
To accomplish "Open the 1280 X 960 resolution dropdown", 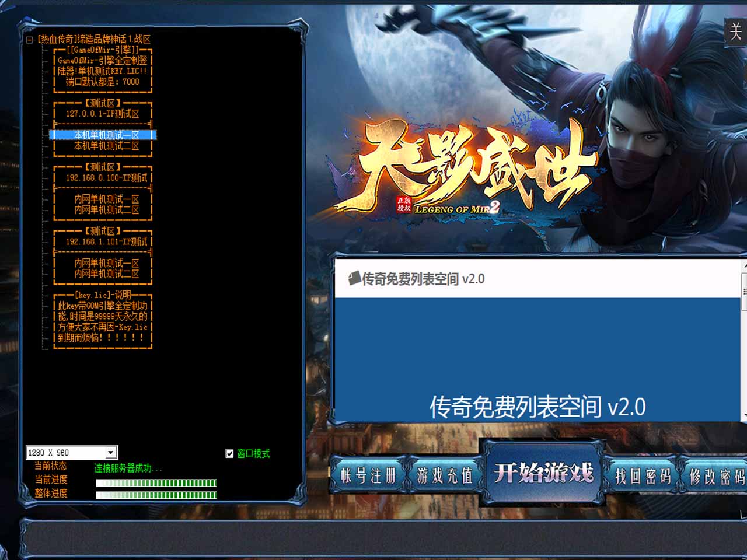I will [x=111, y=453].
